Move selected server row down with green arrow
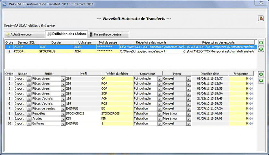Image resolution: width=269 pixels, height=155 pixels. click(261, 49)
